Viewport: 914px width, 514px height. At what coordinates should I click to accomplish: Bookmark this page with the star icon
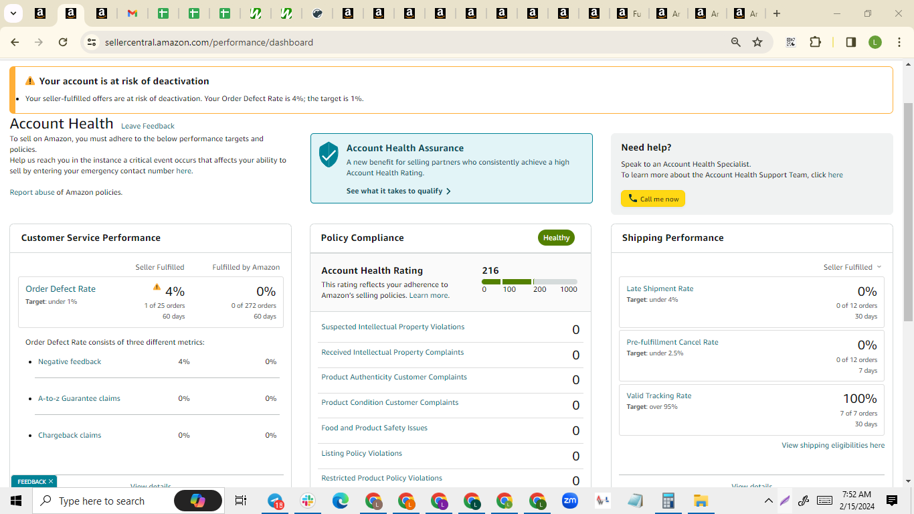(757, 42)
